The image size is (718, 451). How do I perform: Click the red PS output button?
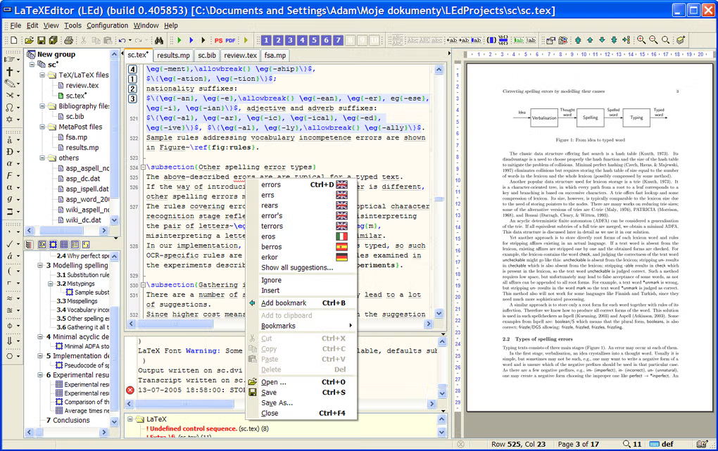click(x=219, y=40)
